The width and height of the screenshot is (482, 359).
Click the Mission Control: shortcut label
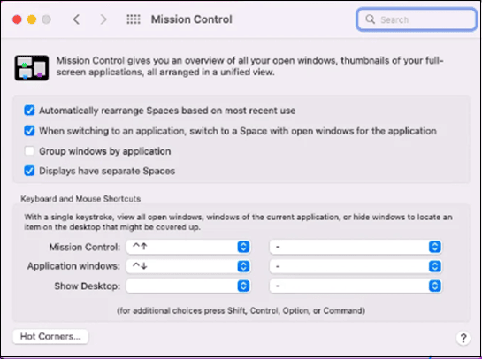pyautogui.click(x=85, y=247)
